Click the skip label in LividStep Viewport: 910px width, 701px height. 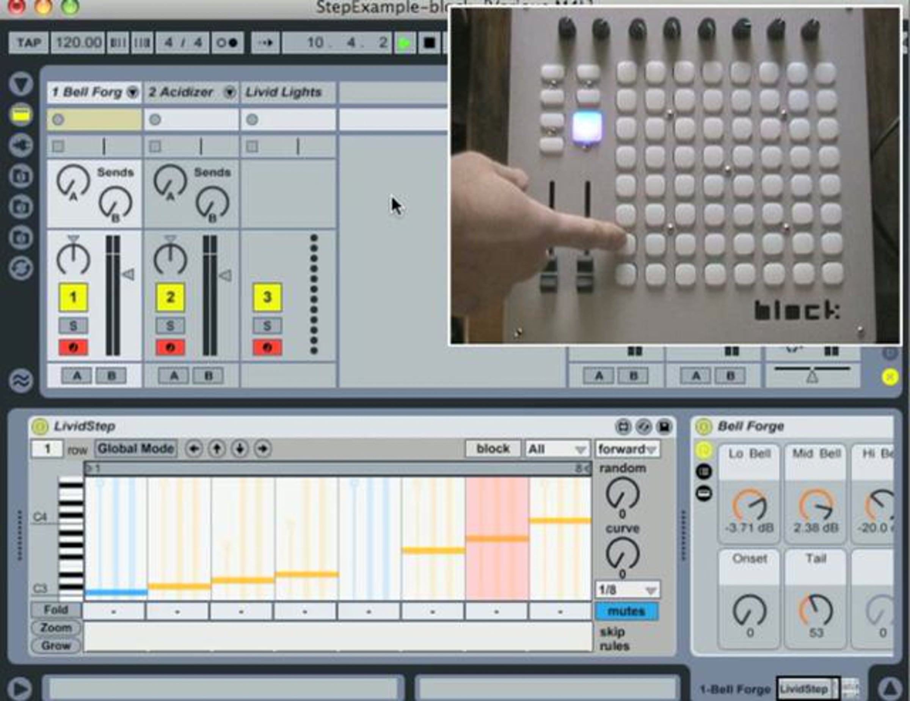[612, 632]
